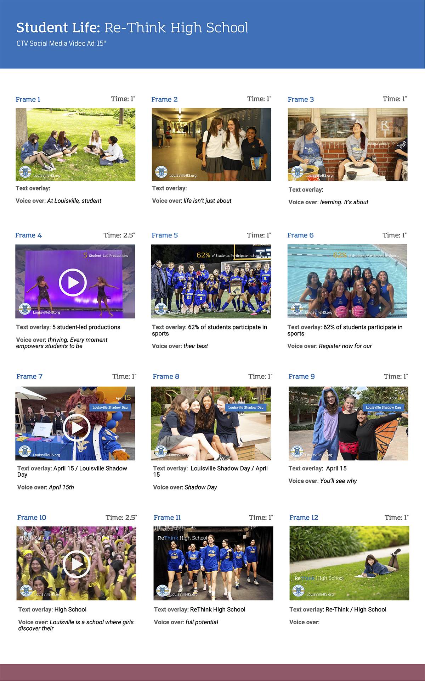Open the Frame 3 pottery wheel thumbnail
This screenshot has width=425, height=681.
[x=347, y=145]
